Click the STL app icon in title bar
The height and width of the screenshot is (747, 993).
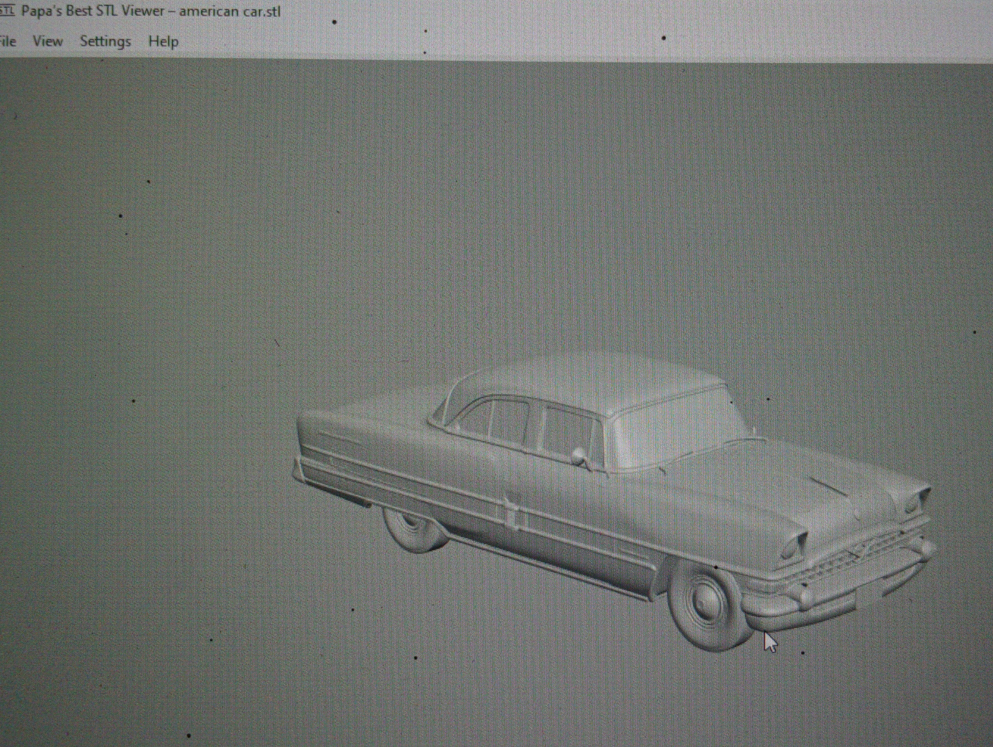tap(6, 10)
